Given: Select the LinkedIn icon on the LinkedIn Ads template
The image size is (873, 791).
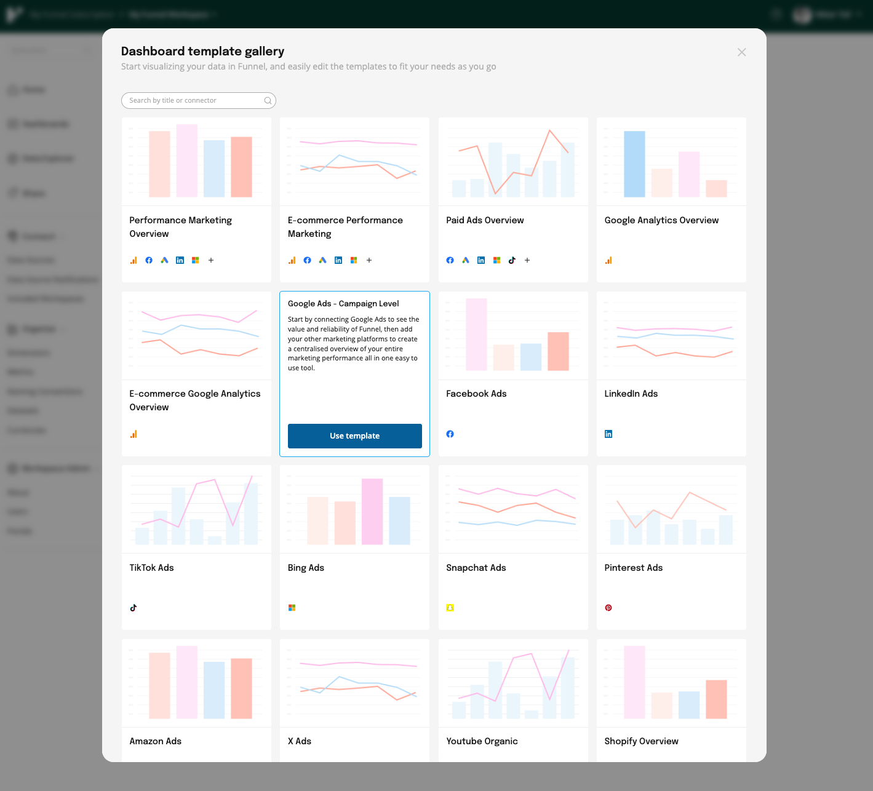Looking at the screenshot, I should coord(608,434).
